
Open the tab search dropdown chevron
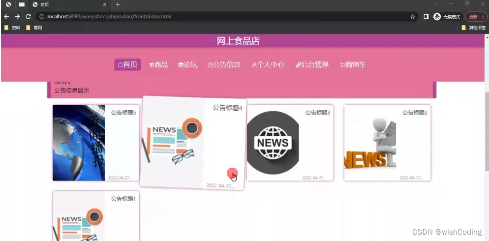435,4
